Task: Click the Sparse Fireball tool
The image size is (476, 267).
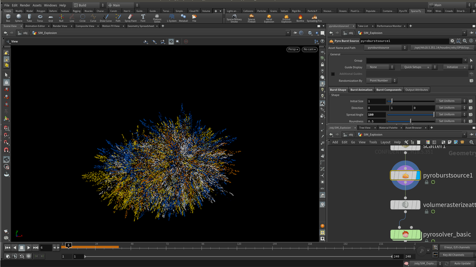Action: click(251, 18)
